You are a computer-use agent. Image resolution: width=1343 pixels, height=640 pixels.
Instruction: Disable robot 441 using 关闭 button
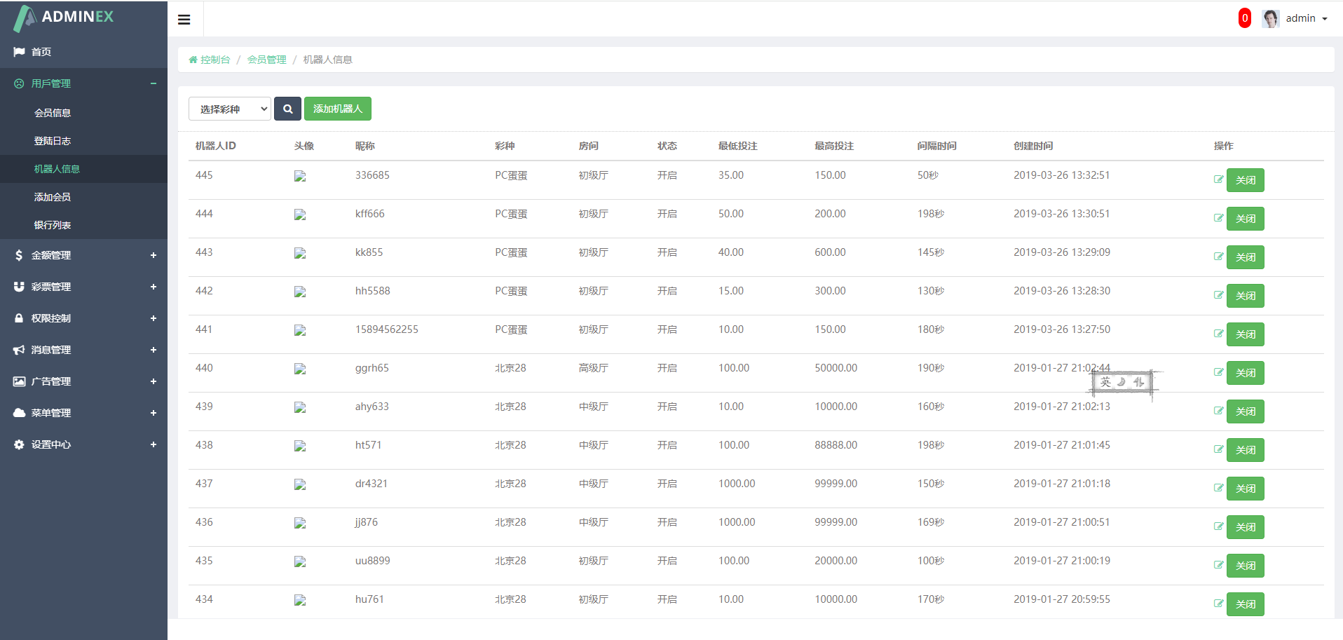click(1245, 334)
